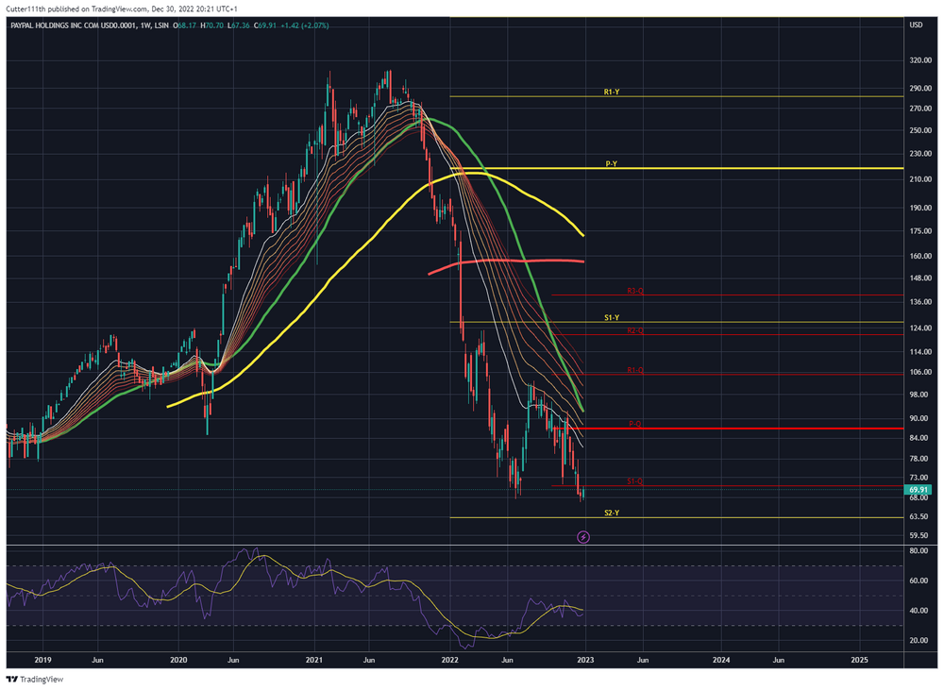Click the R1-Q quarterly resistance label
Image resolution: width=944 pixels, height=690 pixels.
635,370
